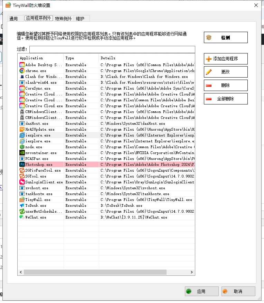The image size is (264, 303).
Task: Select the TinyWall.exe entry name
Action: click(38, 200)
